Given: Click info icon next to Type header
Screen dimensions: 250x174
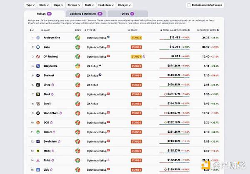Looking at the screenshot, I should 95,30.
